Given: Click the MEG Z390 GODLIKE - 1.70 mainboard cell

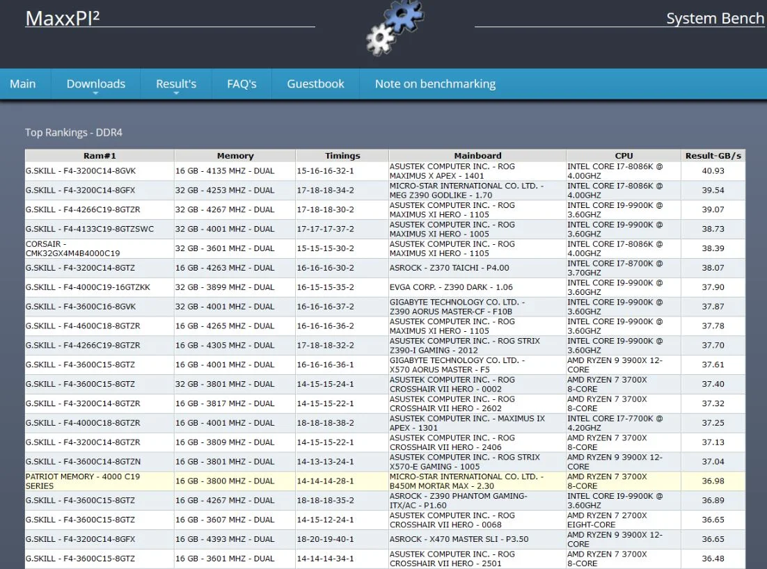Looking at the screenshot, I should (x=477, y=190).
